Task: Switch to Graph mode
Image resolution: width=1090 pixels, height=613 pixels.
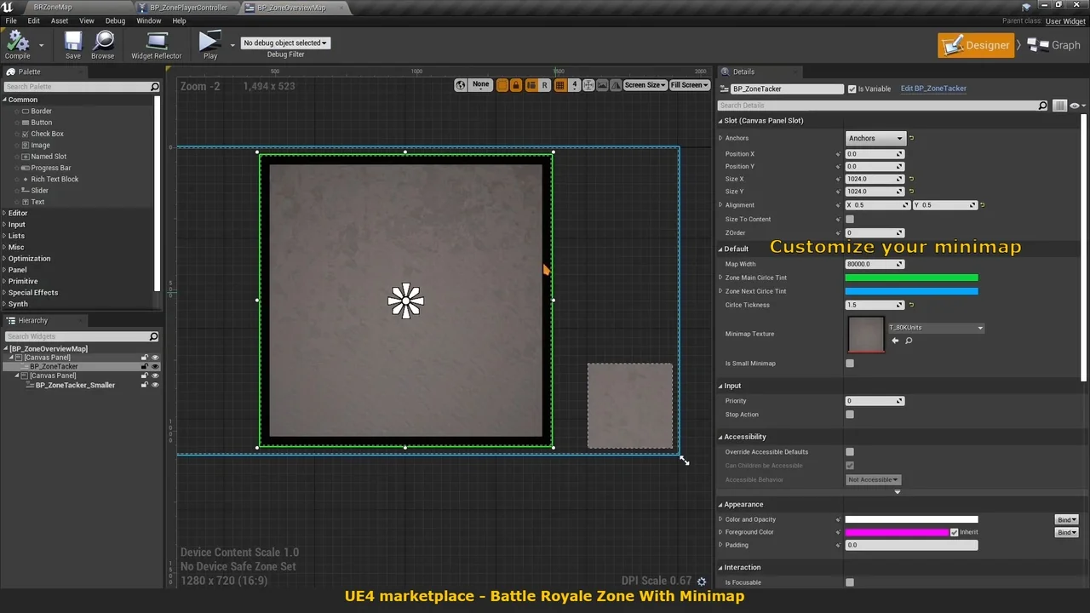Action: [x=1054, y=45]
